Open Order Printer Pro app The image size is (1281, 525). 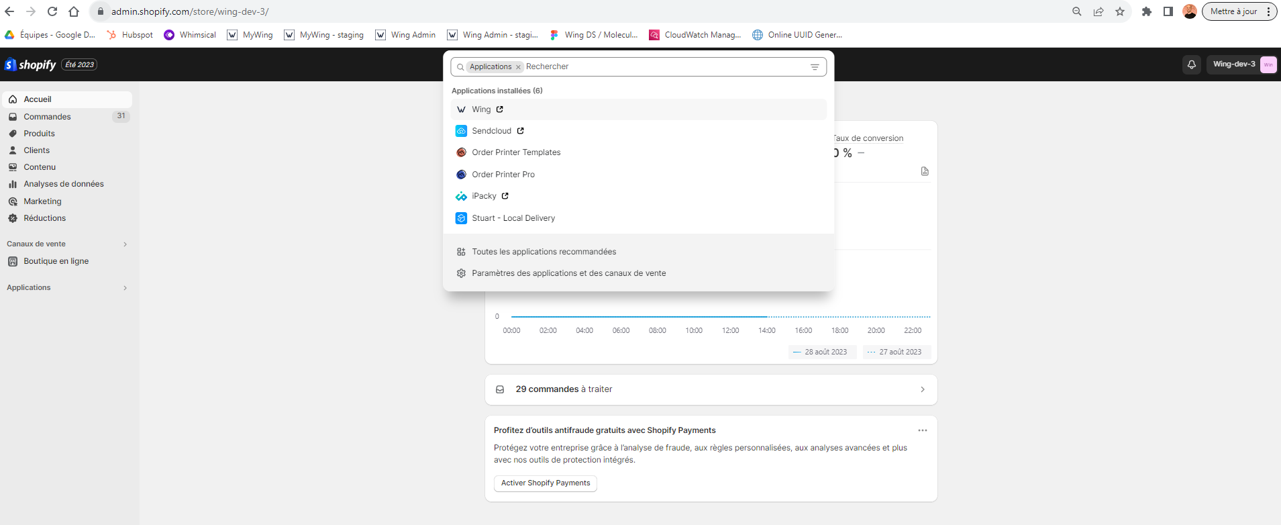[638, 175]
